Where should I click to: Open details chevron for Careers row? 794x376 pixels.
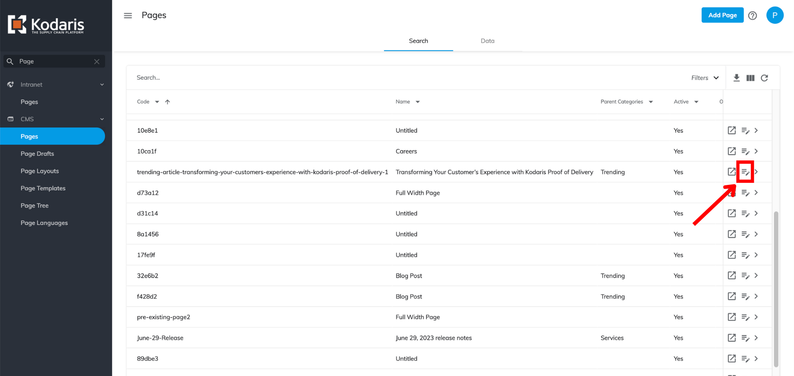coord(756,151)
